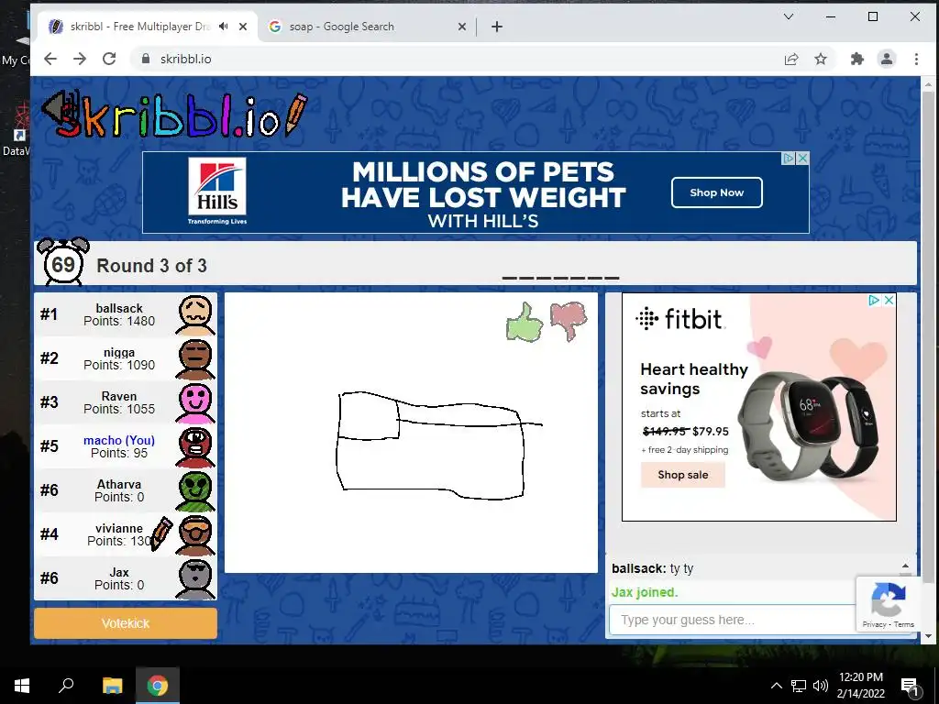Give the drawing a thumbs up

tap(525, 322)
